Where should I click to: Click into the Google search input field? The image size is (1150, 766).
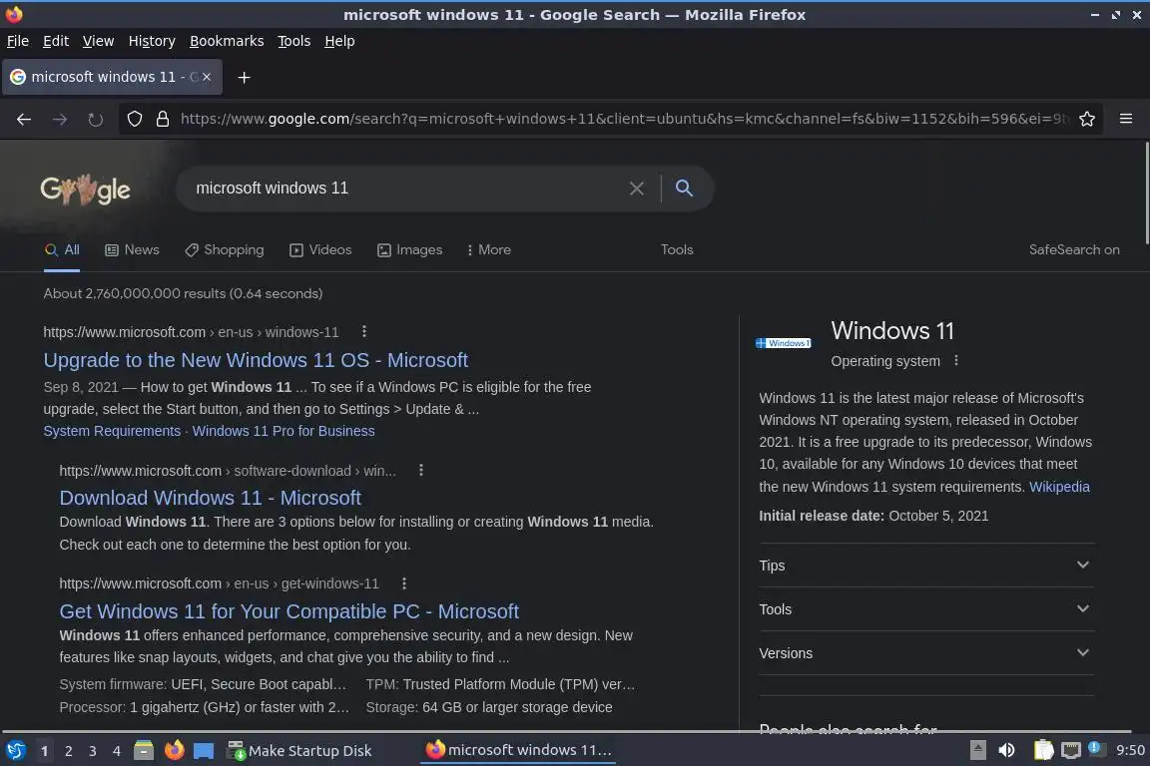point(407,189)
